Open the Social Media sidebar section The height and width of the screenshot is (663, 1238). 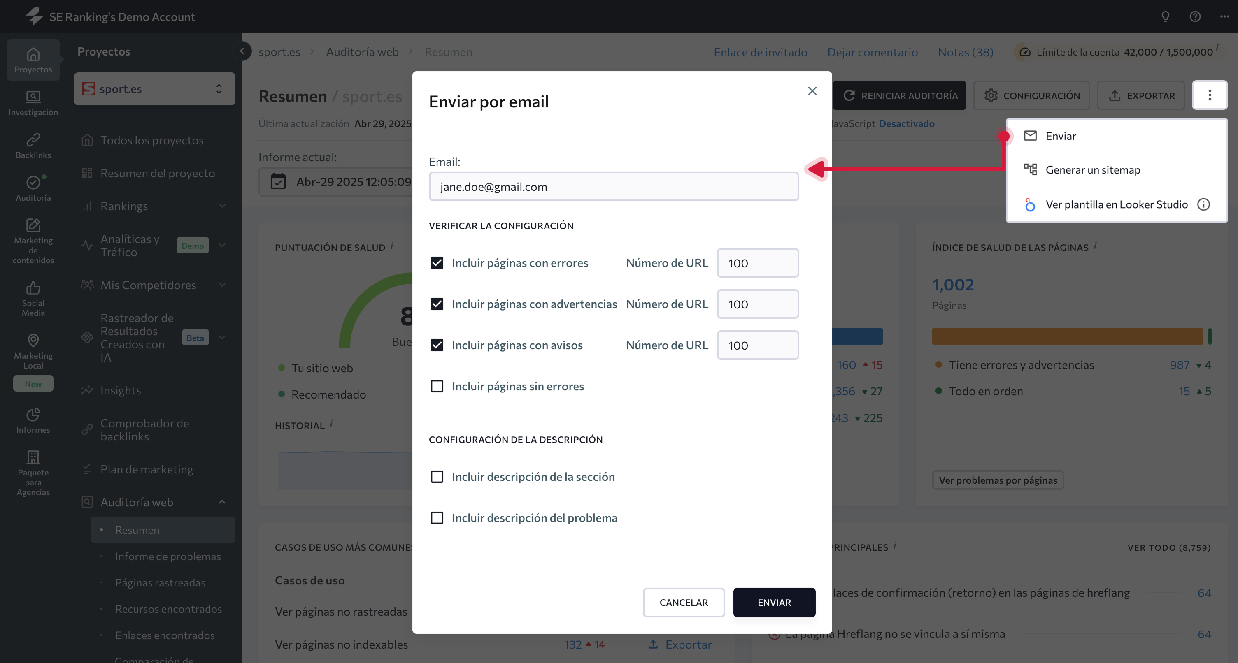[x=33, y=298]
